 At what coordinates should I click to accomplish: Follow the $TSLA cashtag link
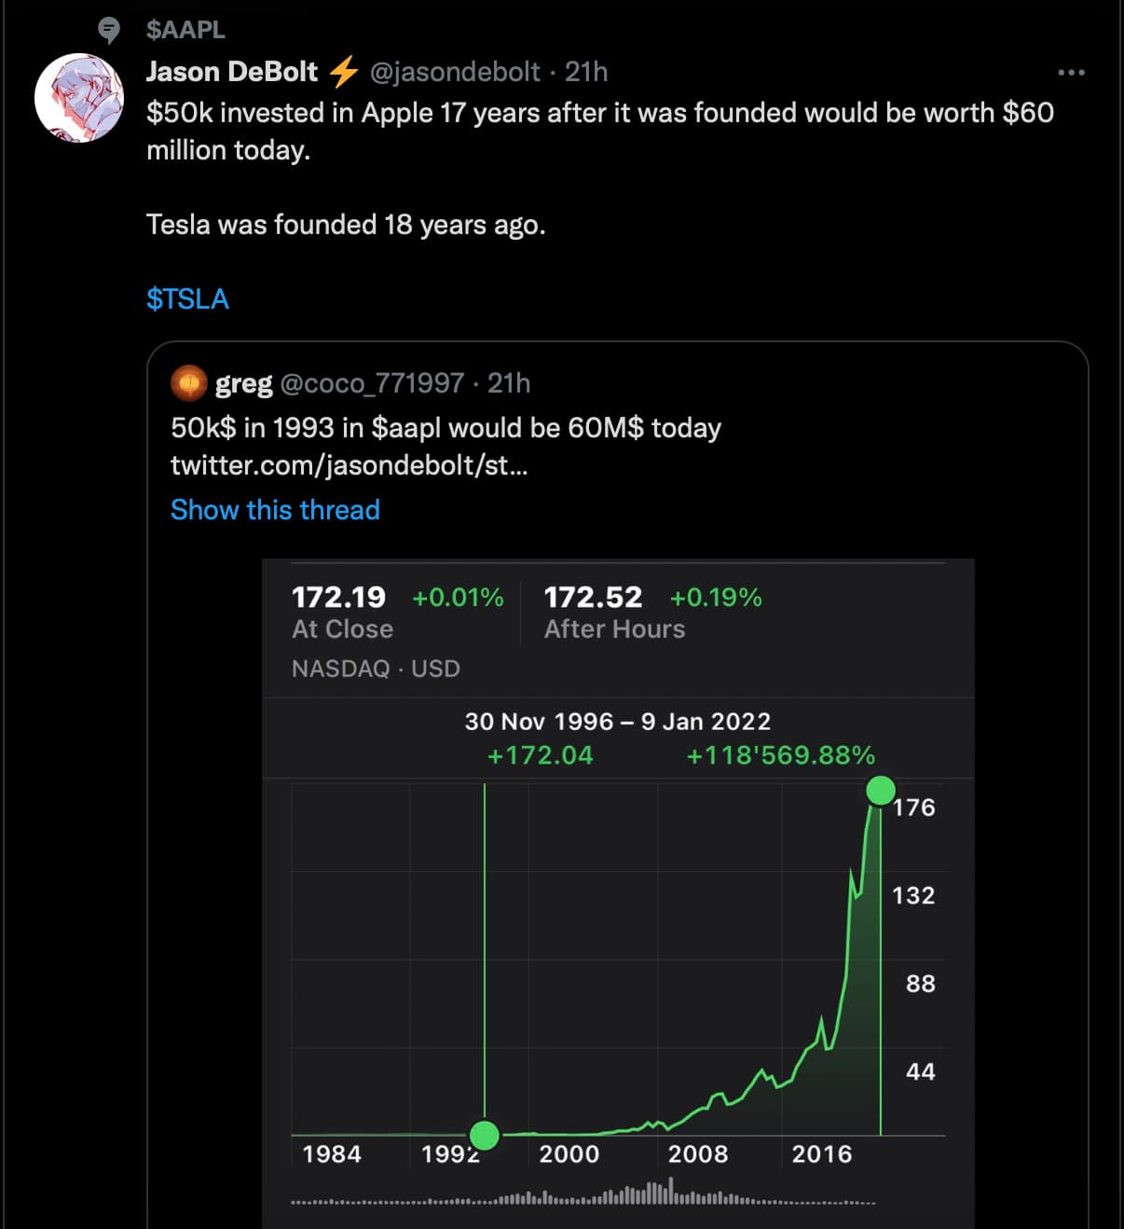tap(187, 299)
